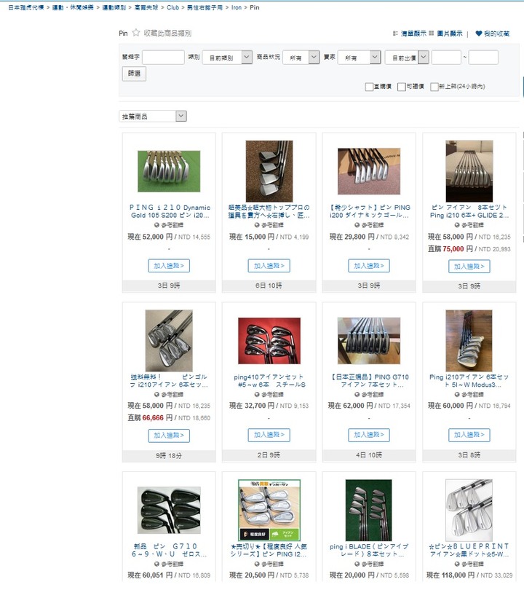
Task: Add PING i210 Dynamic Gold item to watchlist
Action: click(x=169, y=266)
